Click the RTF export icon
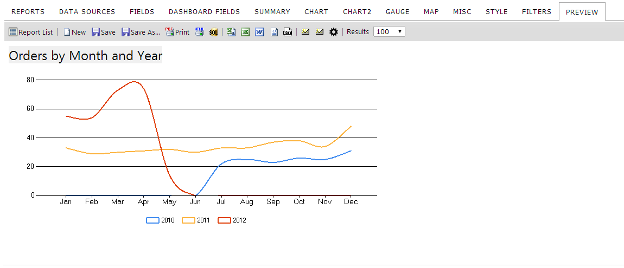The width and height of the screenshot is (624, 268). tap(288, 32)
